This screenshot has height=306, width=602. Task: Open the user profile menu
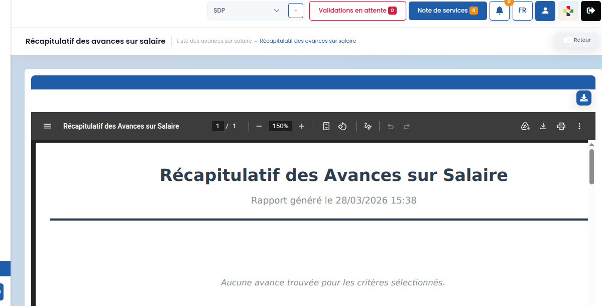[545, 11]
